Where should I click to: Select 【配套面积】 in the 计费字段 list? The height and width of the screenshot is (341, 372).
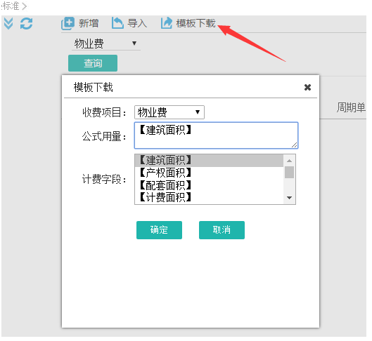coord(209,185)
